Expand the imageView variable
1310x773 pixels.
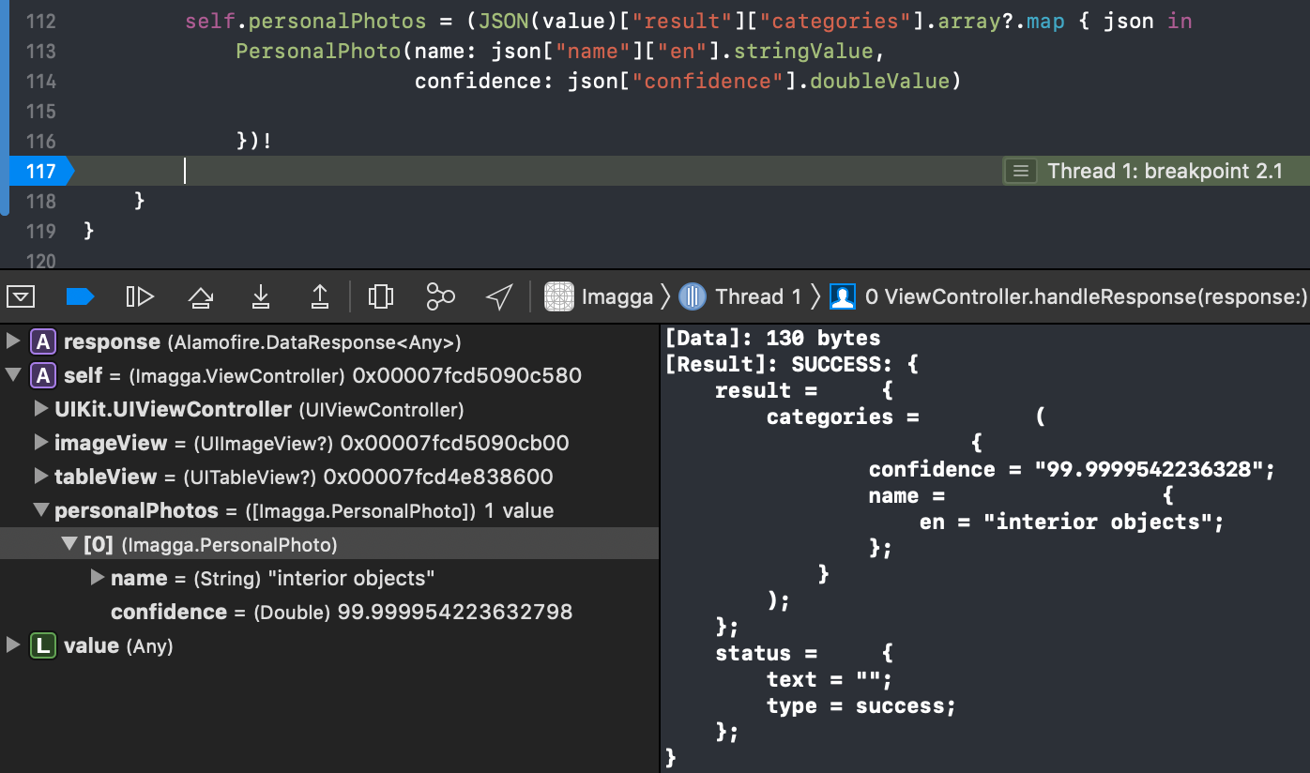pyautogui.click(x=40, y=443)
